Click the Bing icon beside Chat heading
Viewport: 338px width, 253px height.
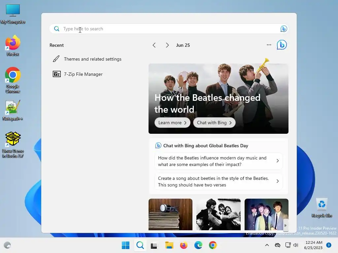tap(158, 145)
